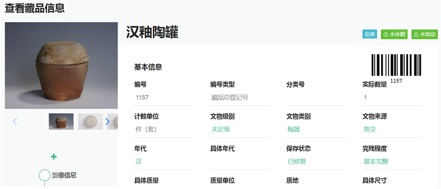Click the 编号 field value 1157
The width and height of the screenshot is (441, 189).
click(164, 98)
